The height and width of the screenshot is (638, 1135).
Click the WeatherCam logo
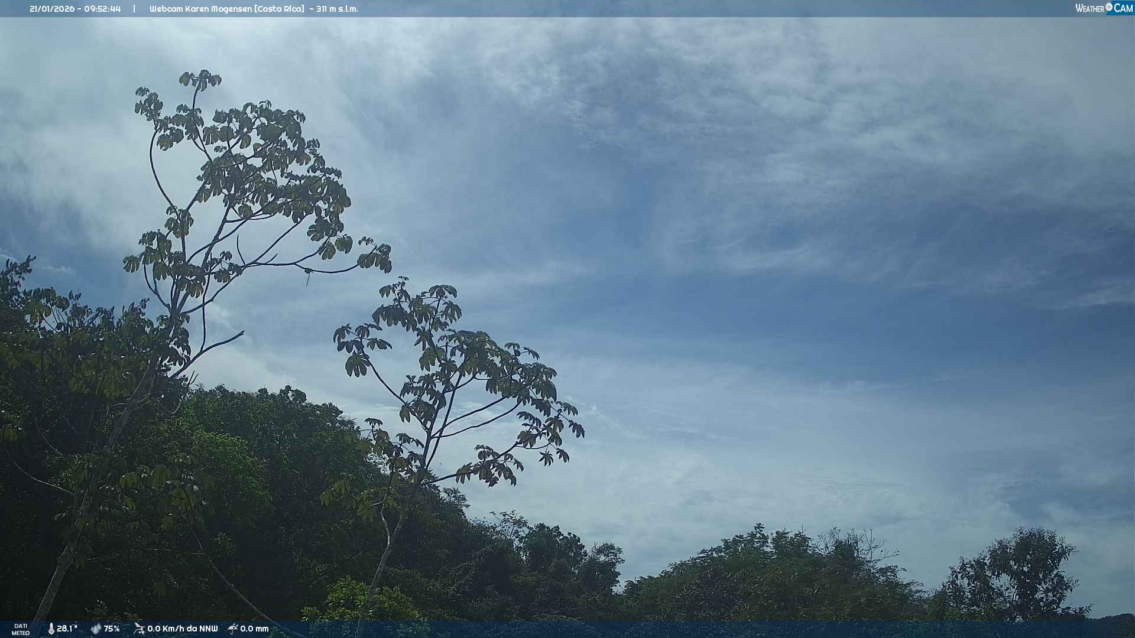coord(1104,8)
